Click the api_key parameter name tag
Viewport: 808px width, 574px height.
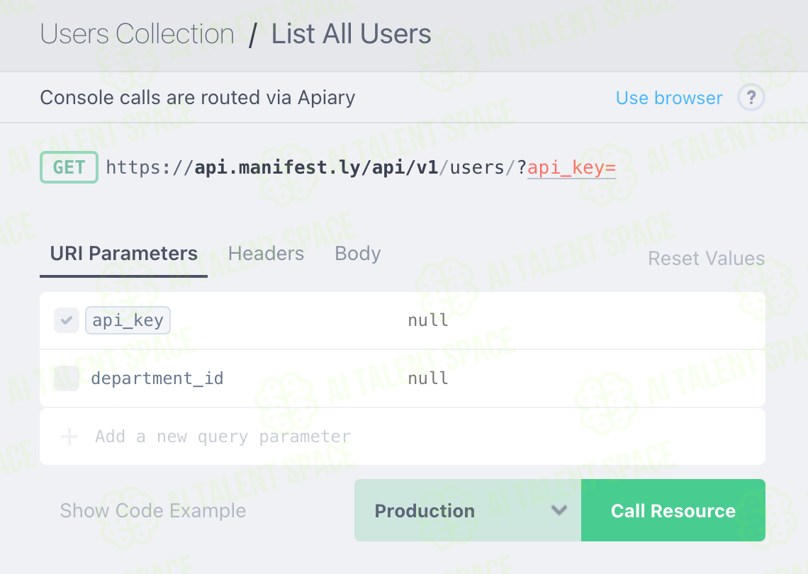tap(128, 320)
